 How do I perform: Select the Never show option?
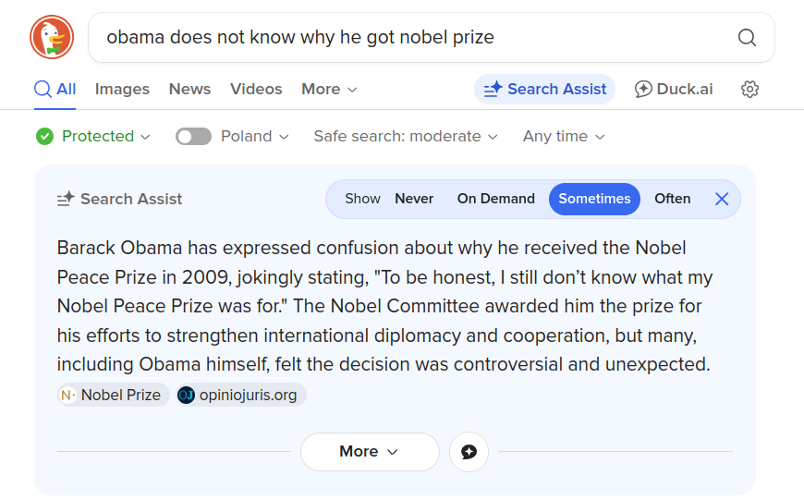pyautogui.click(x=414, y=199)
